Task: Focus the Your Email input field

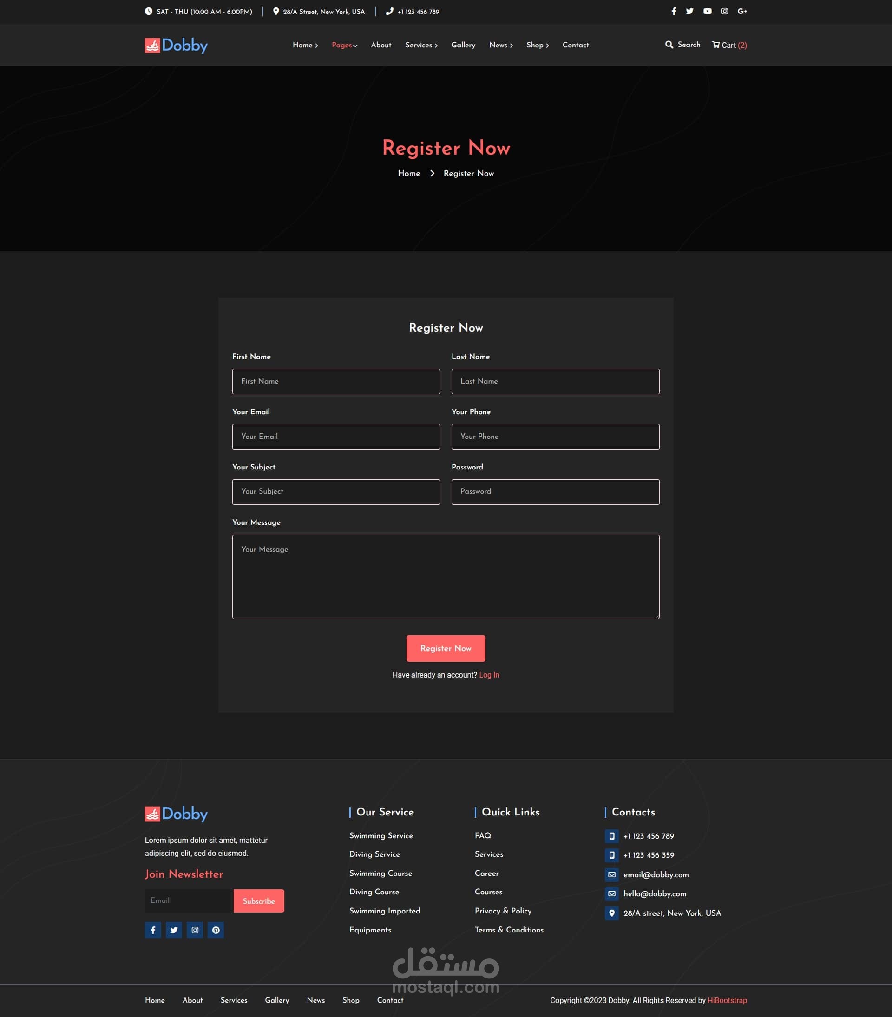Action: 336,437
